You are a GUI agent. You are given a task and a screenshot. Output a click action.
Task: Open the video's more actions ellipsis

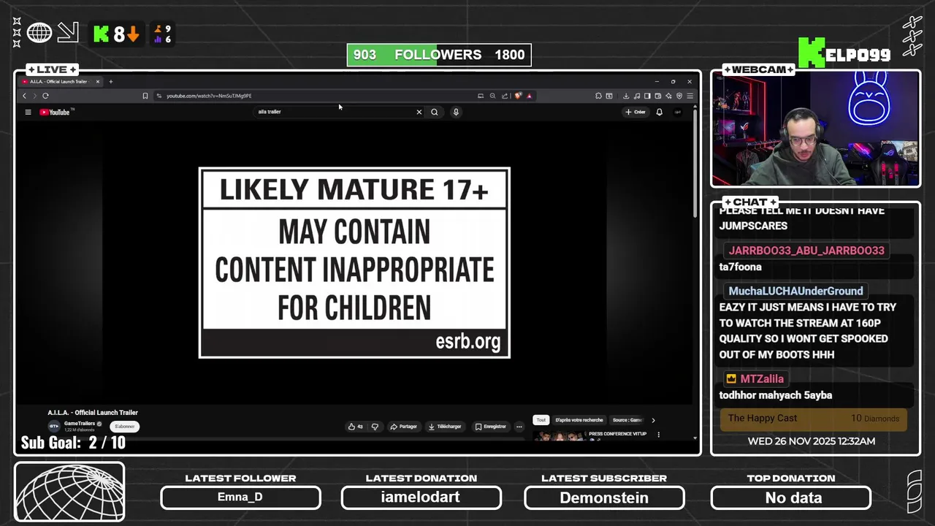(x=519, y=427)
